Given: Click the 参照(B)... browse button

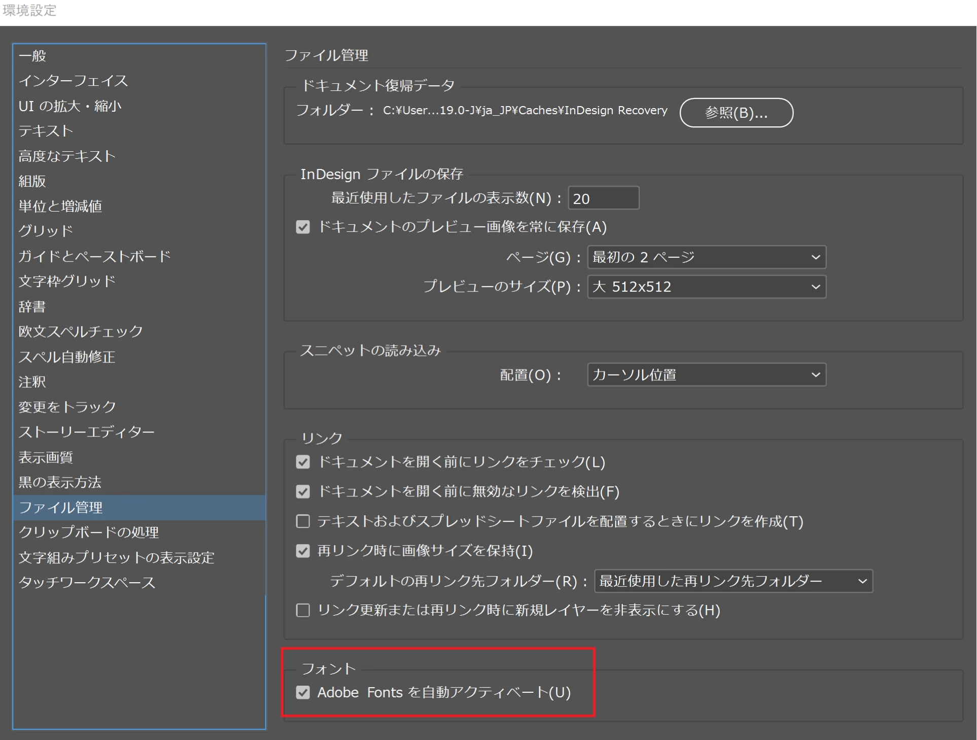Looking at the screenshot, I should [x=736, y=113].
